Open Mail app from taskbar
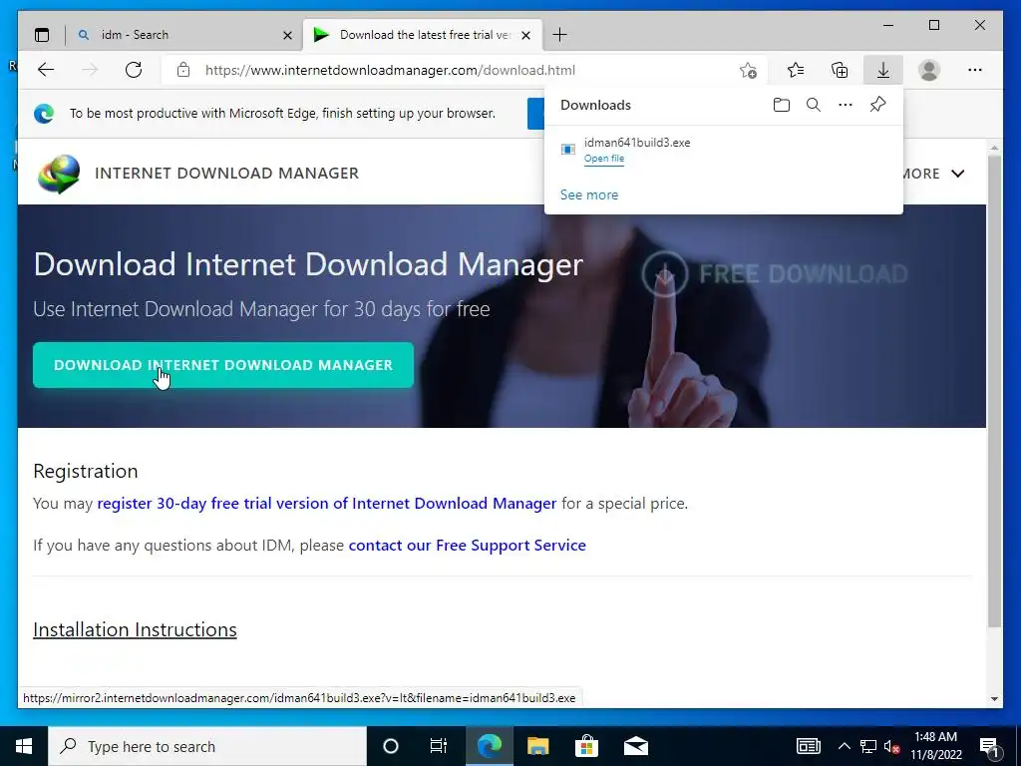The height and width of the screenshot is (766, 1021). (x=635, y=746)
